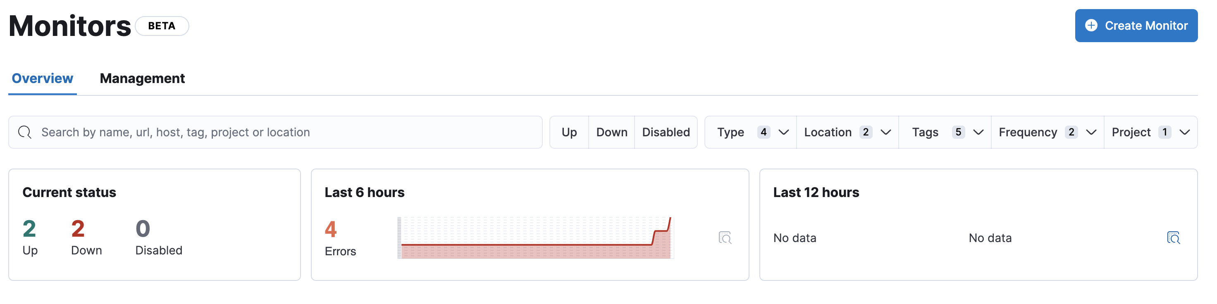This screenshot has height=304, width=1217.
Task: Click the plus icon inside Create Monitor
Action: (x=1092, y=26)
